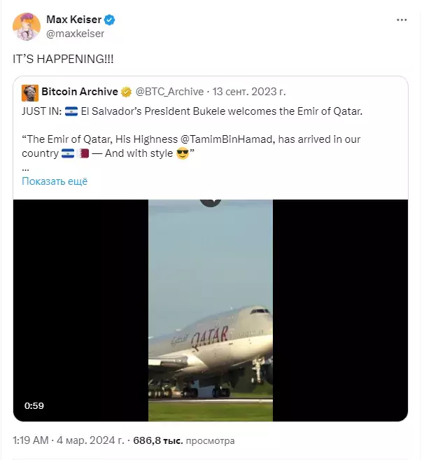Open the three-dot more options menu
The height and width of the screenshot is (460, 424).
[402, 20]
